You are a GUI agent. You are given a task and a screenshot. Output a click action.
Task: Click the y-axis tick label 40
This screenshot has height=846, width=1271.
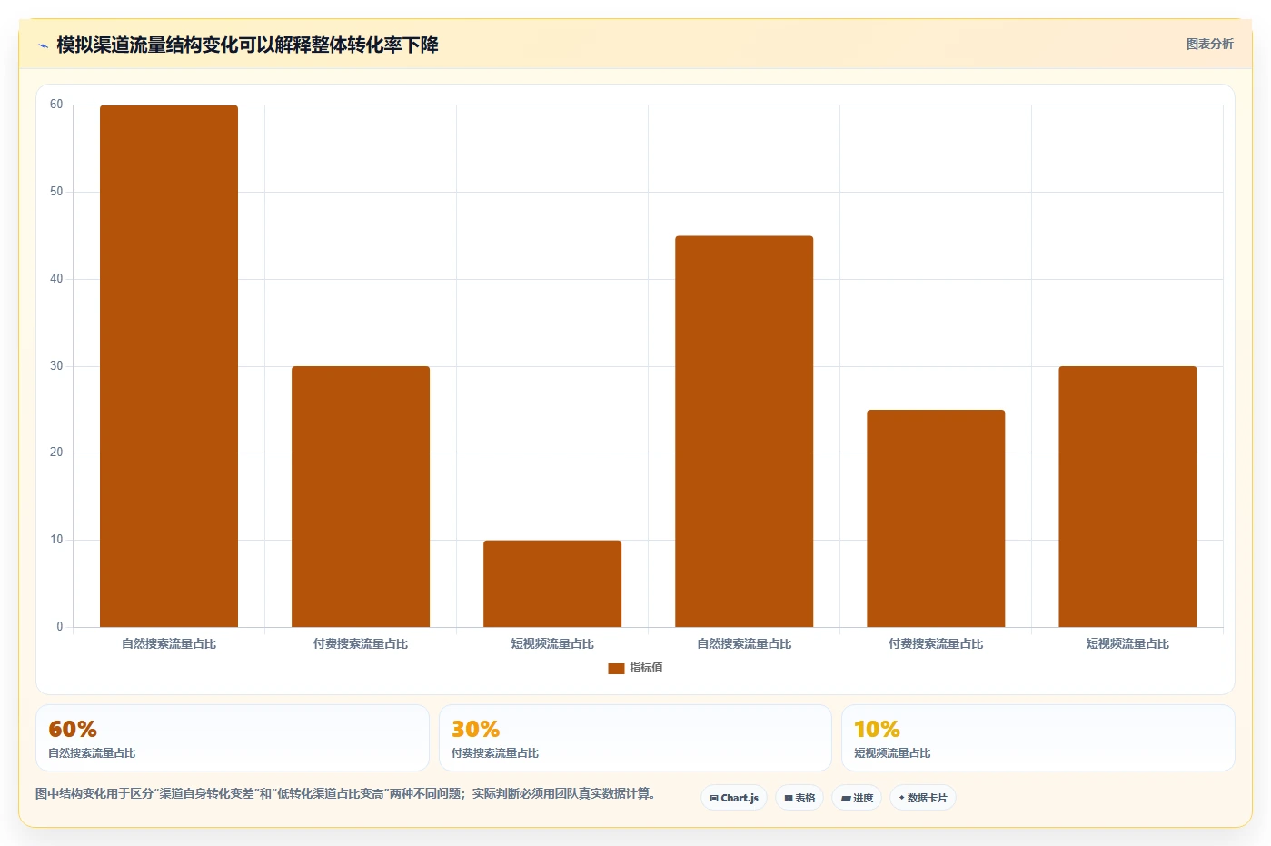(56, 279)
